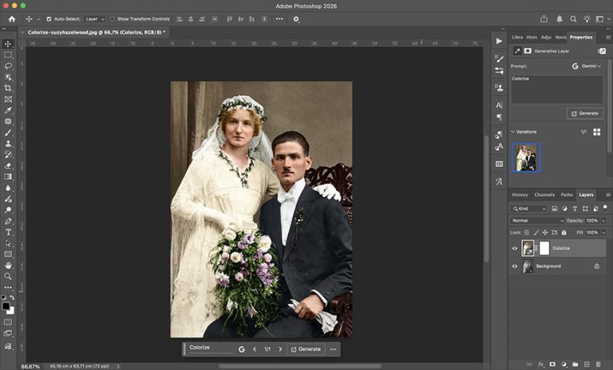Go to previous variation arrow
Viewport: 613px width, 370px height.
[255, 349]
